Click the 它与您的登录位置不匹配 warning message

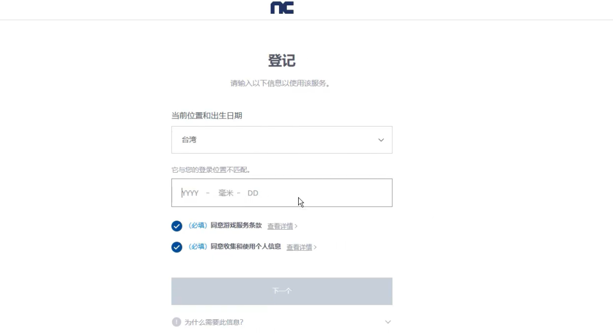click(211, 170)
